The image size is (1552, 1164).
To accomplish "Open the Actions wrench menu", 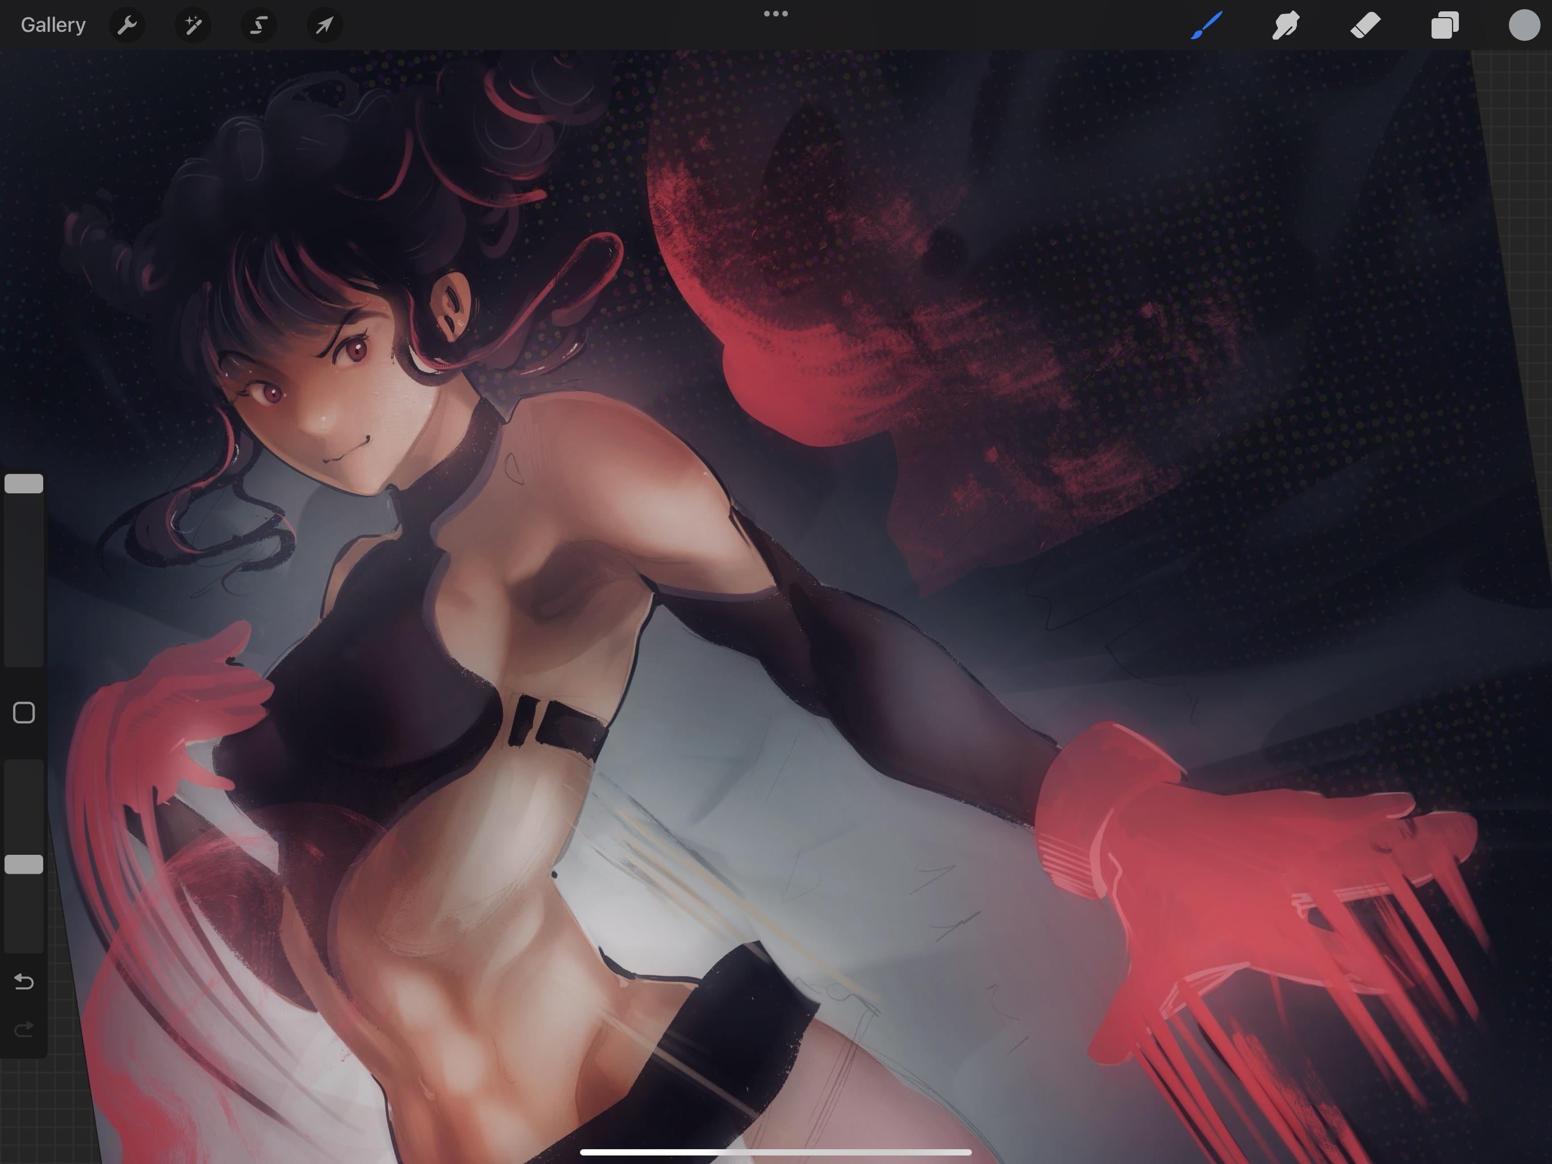I will point(127,25).
